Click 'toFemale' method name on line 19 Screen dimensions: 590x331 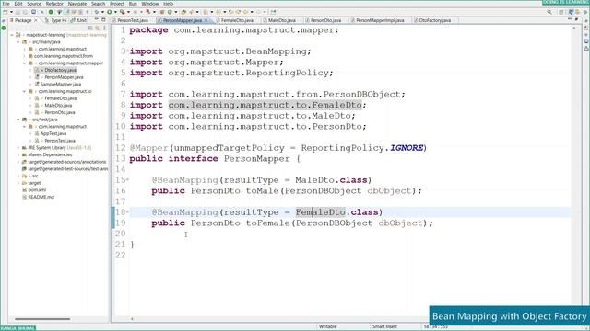[x=268, y=223]
